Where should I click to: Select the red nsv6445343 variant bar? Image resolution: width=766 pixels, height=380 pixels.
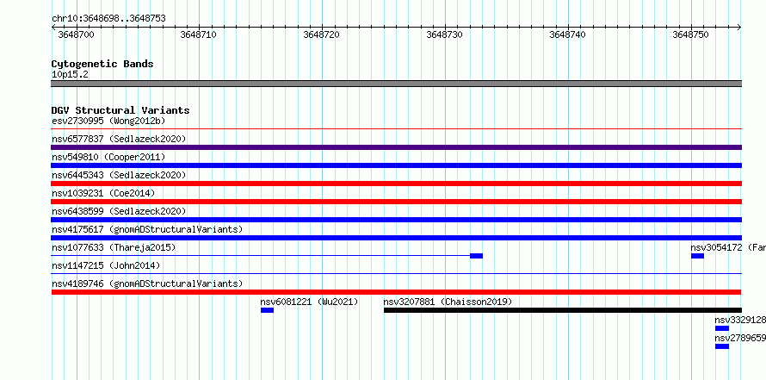coord(396,184)
